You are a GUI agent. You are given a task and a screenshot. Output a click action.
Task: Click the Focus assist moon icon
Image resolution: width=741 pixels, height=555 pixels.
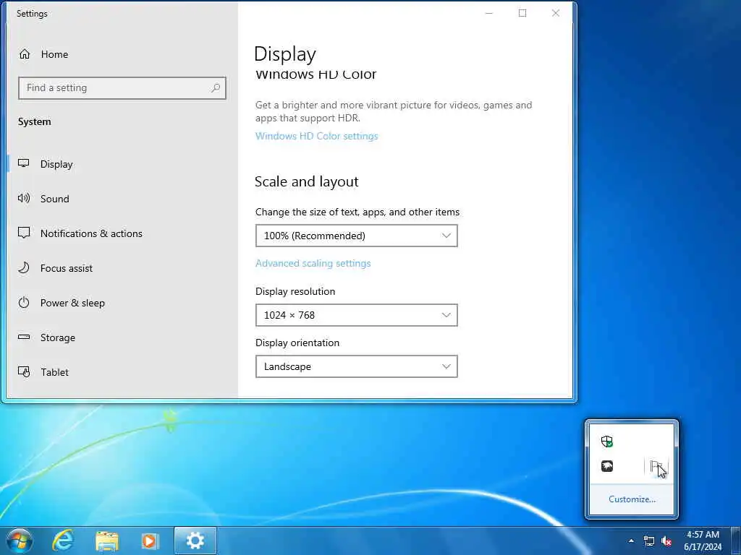coord(24,268)
